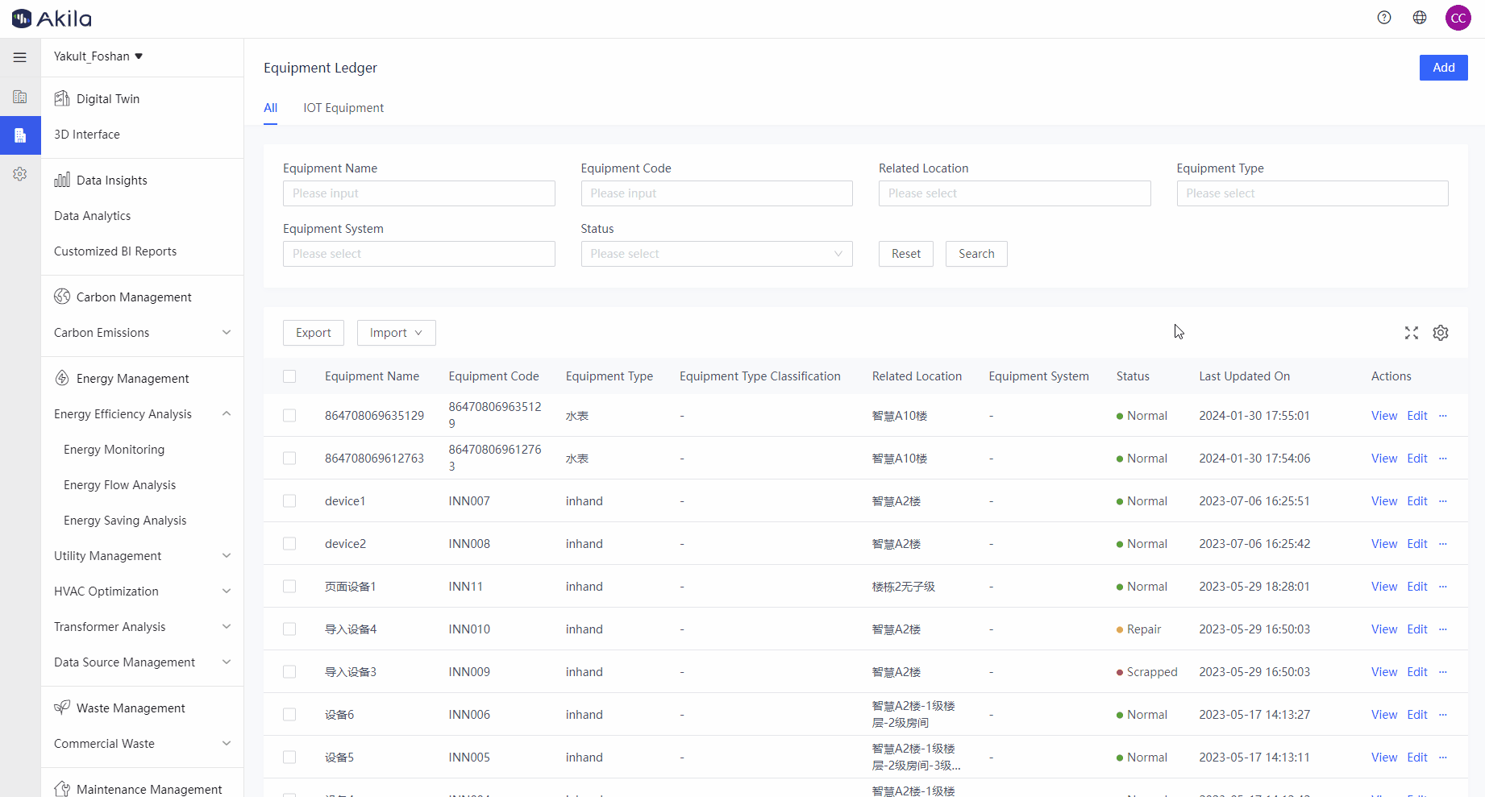The width and height of the screenshot is (1485, 797).
Task: Click the building icon in left rail
Action: click(20, 97)
